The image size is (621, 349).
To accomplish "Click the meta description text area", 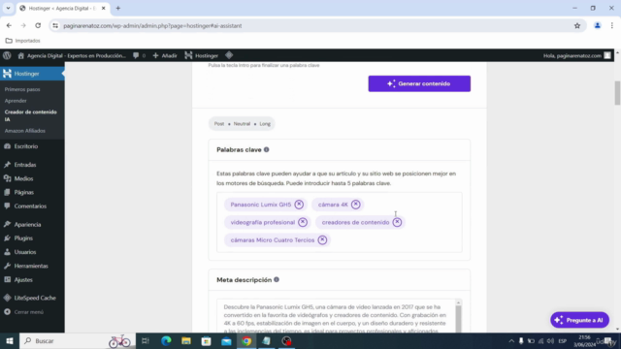I will 339,316.
